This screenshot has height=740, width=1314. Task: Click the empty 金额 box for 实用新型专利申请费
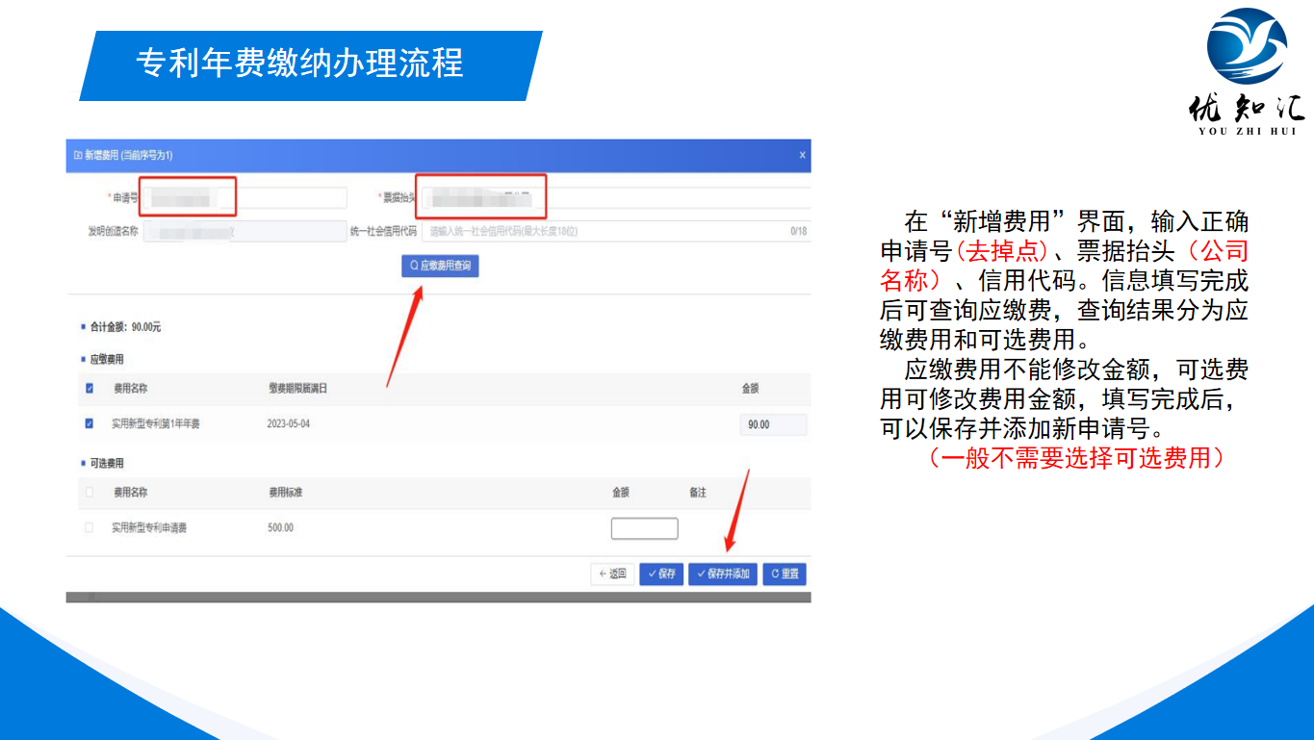(x=644, y=528)
